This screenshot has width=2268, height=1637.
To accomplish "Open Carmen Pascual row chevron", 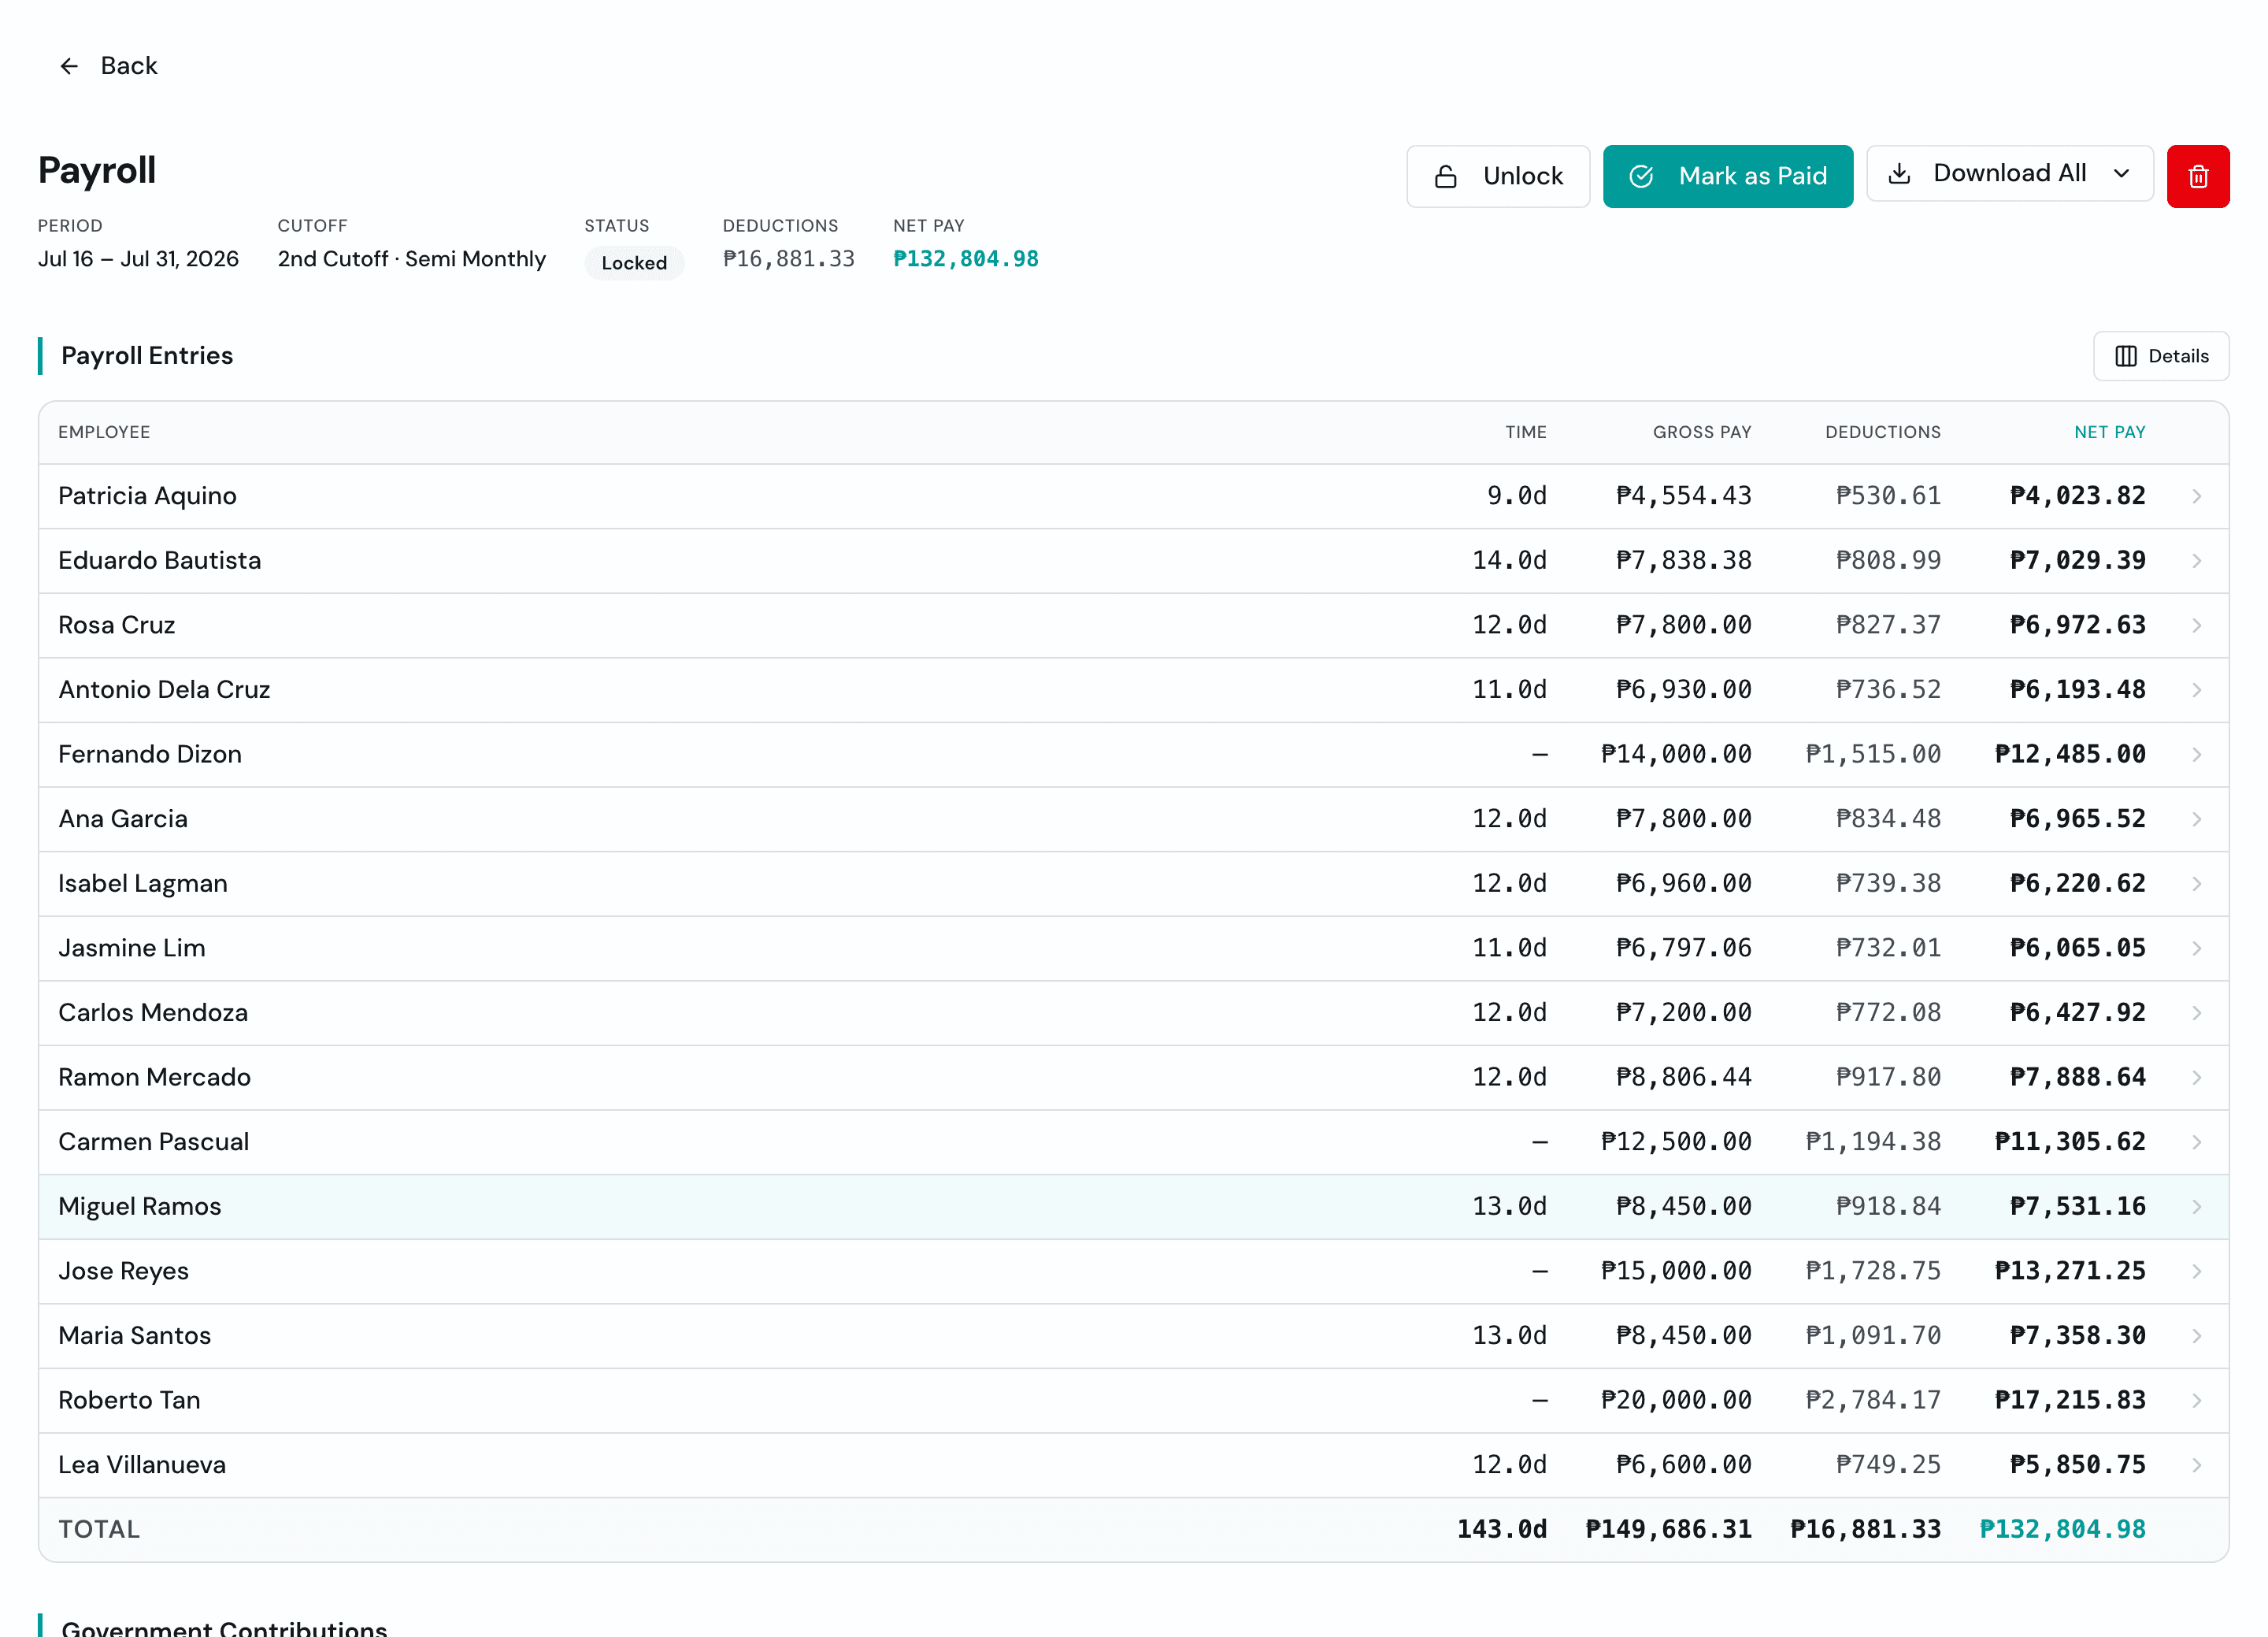I will pos(2196,1141).
